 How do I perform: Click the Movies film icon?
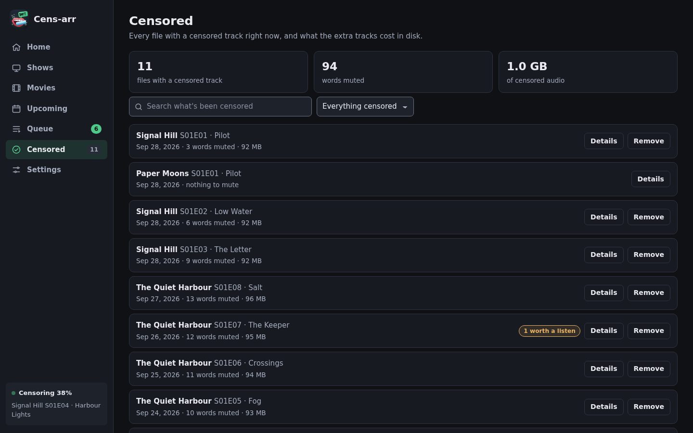(16, 88)
